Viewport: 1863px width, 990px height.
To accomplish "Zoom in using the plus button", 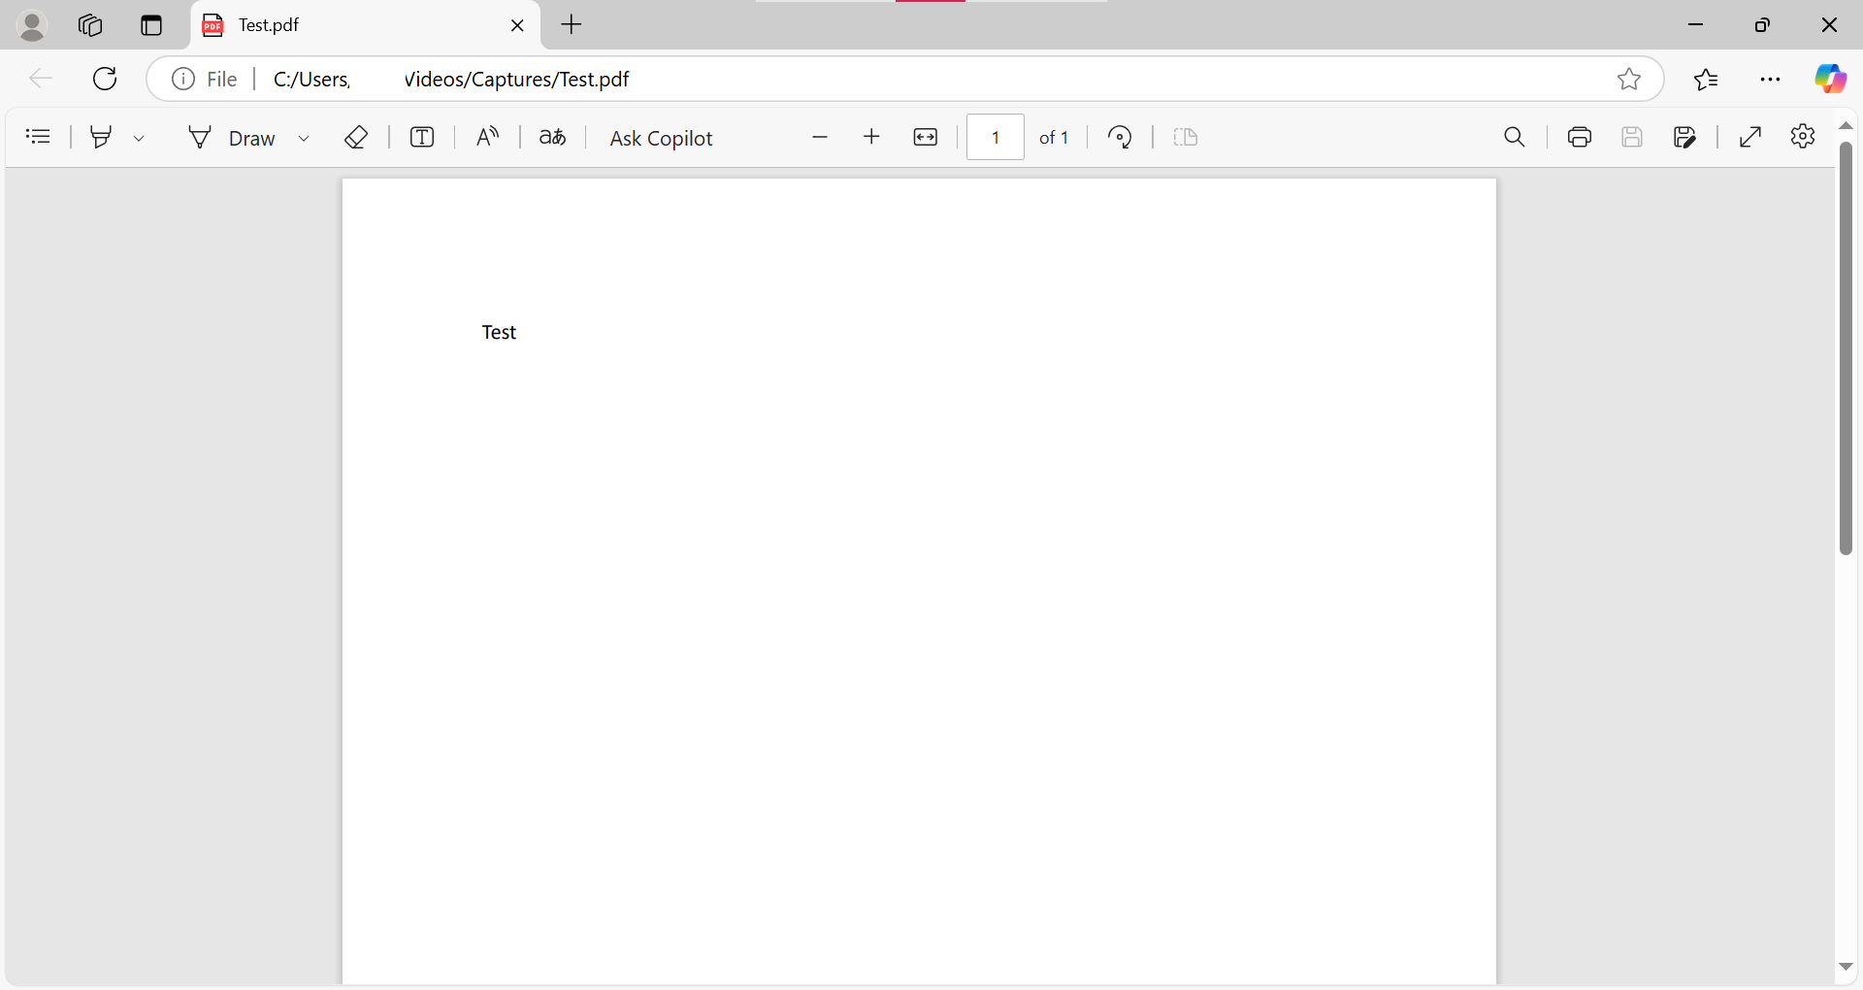I will click(x=871, y=137).
